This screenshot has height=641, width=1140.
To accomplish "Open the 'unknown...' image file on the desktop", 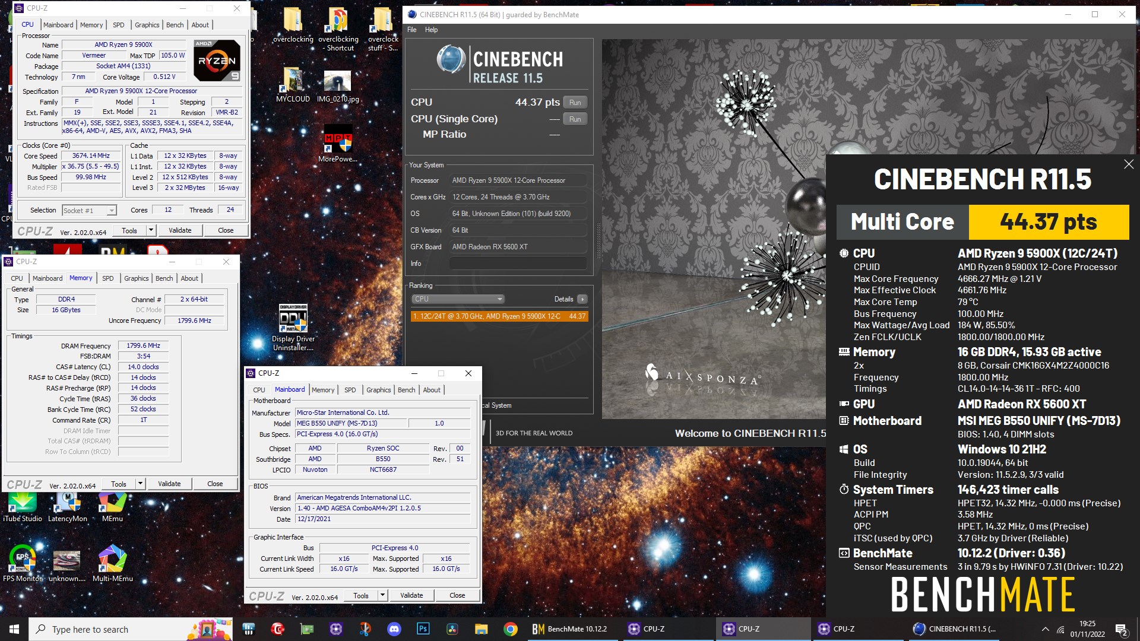I will [67, 566].
